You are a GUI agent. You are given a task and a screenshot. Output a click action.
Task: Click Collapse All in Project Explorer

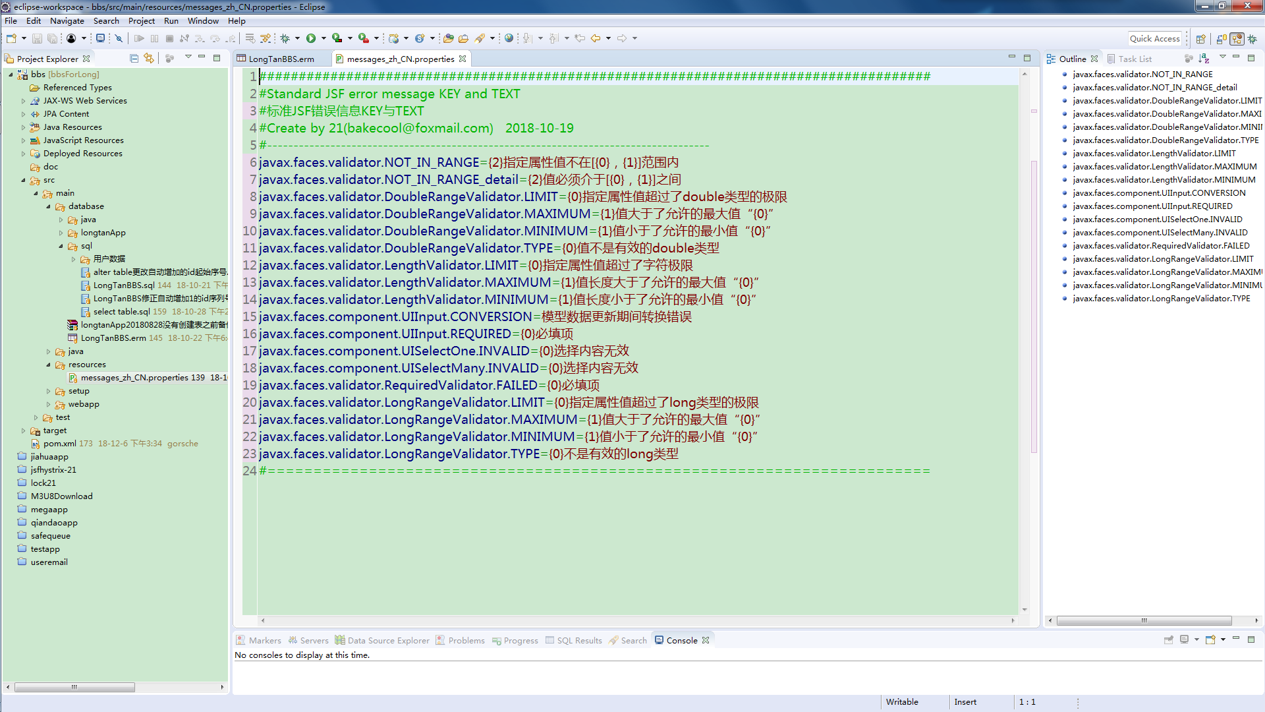coord(134,58)
